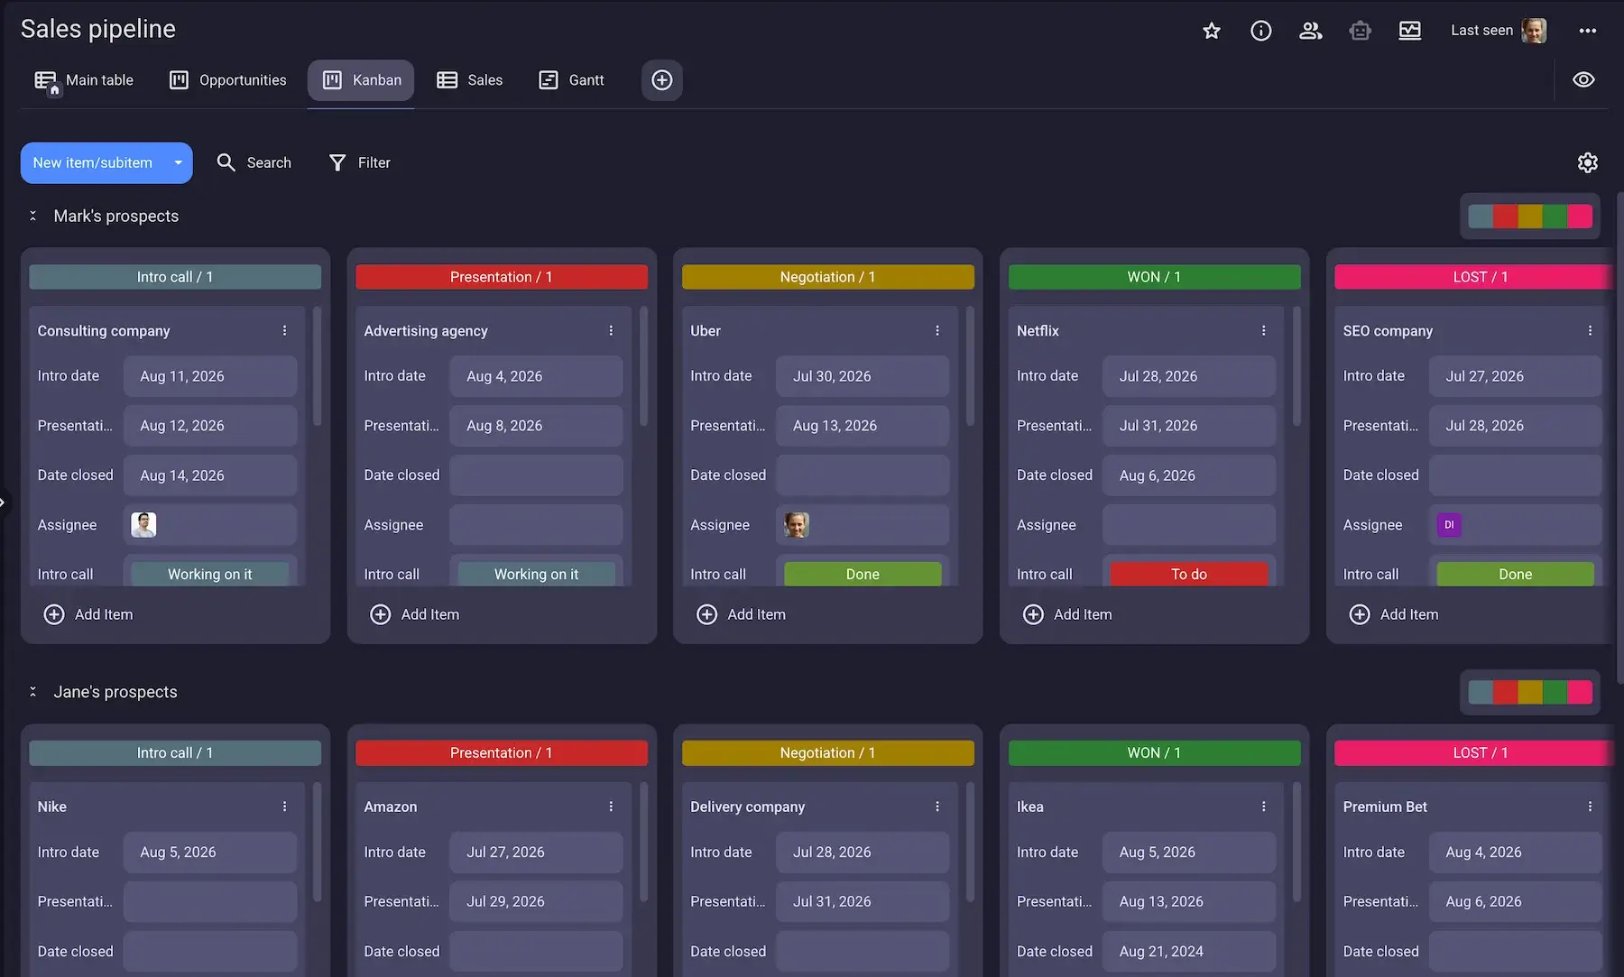
Task: Click Mark's Negotiation / 1 column header
Action: (828, 277)
